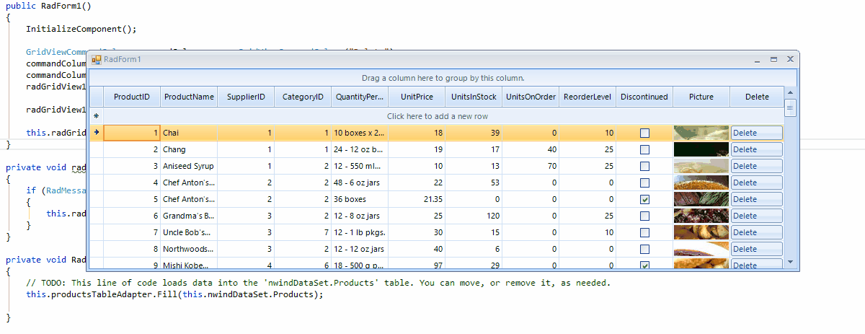The image size is (865, 334).
Task: Delete the Chai row using its button
Action: [756, 133]
